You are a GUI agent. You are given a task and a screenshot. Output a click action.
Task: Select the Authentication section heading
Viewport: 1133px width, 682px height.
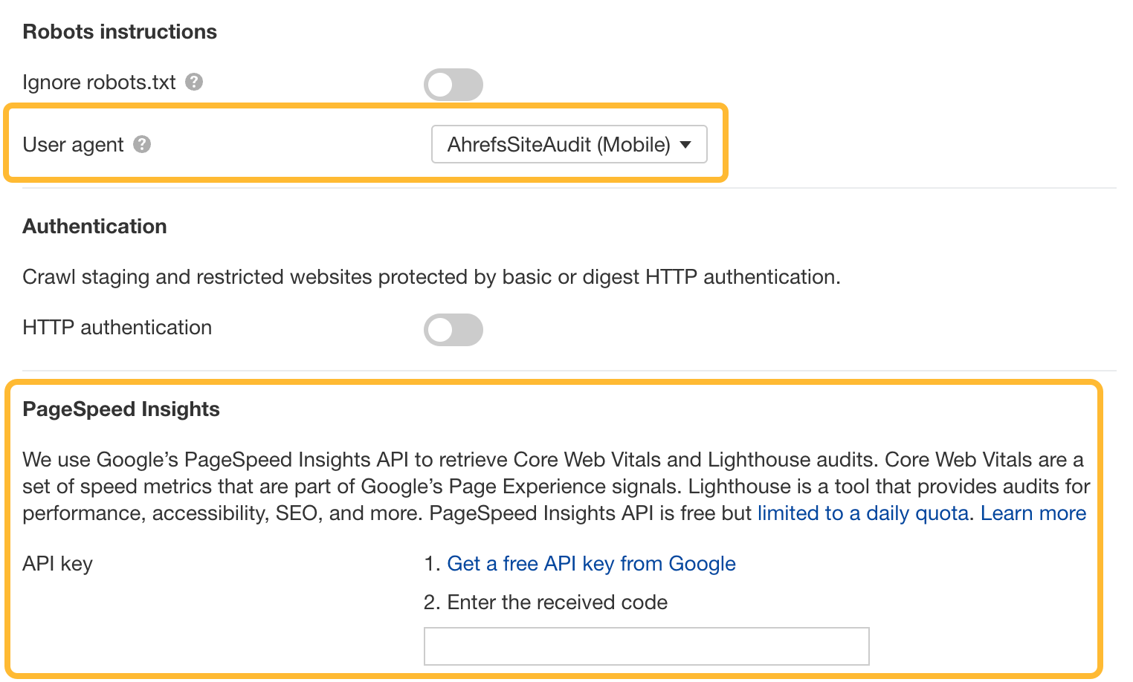click(x=94, y=226)
